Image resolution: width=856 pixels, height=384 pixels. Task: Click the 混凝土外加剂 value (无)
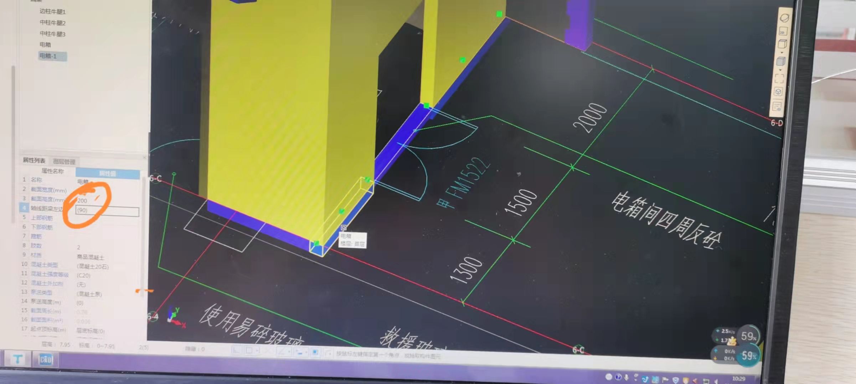pos(81,284)
